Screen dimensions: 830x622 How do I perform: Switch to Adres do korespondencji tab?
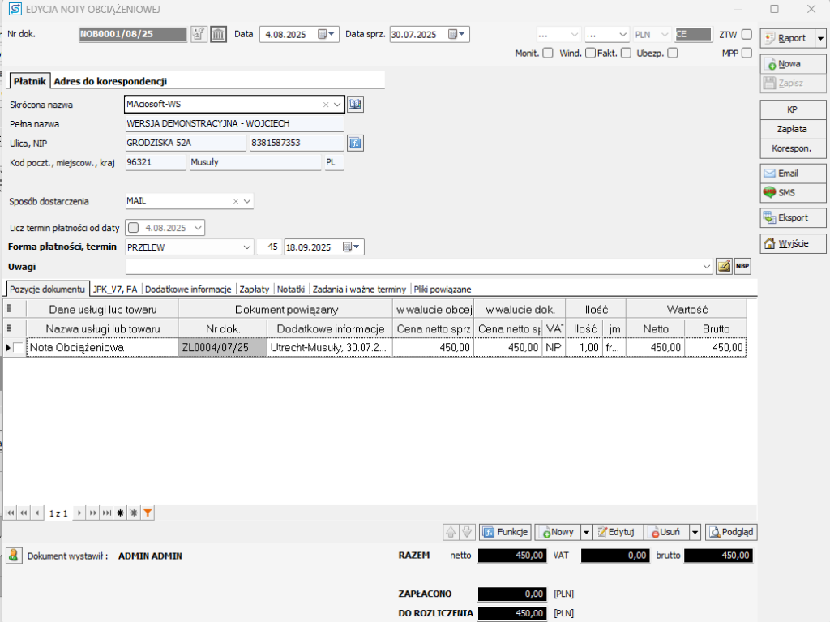point(110,81)
